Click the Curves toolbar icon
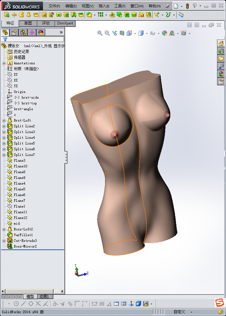 (168, 15)
